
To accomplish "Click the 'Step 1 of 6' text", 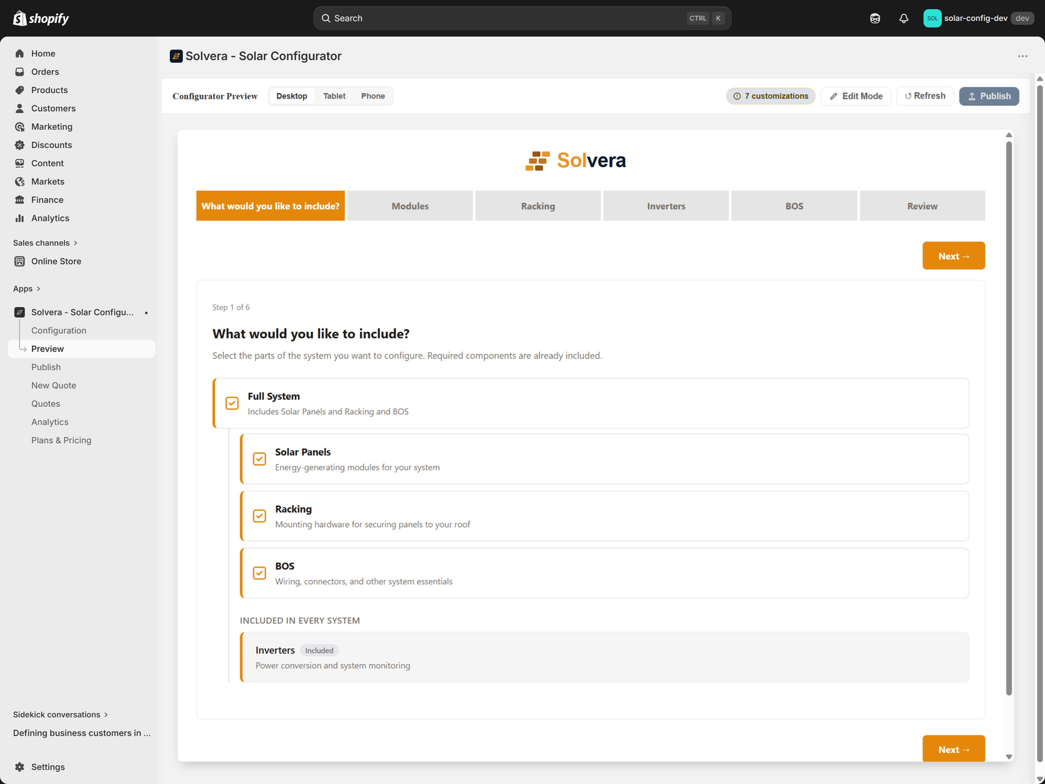I will 231,307.
